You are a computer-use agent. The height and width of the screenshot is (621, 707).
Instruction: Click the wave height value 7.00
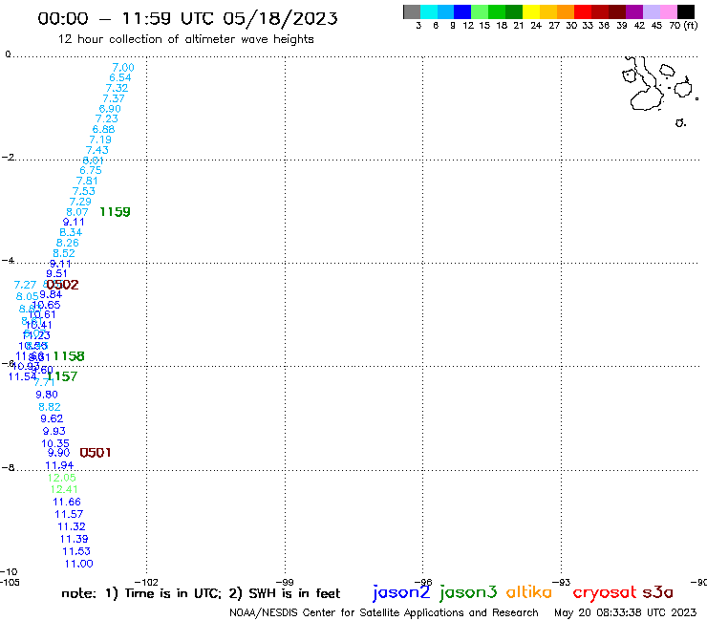[123, 68]
